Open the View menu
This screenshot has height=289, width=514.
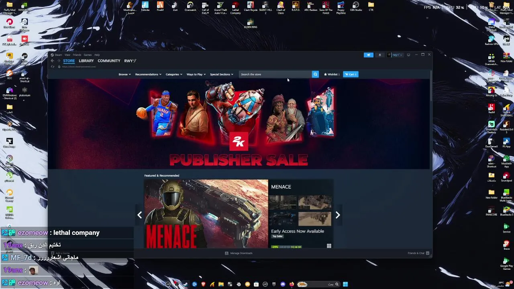coord(67,55)
